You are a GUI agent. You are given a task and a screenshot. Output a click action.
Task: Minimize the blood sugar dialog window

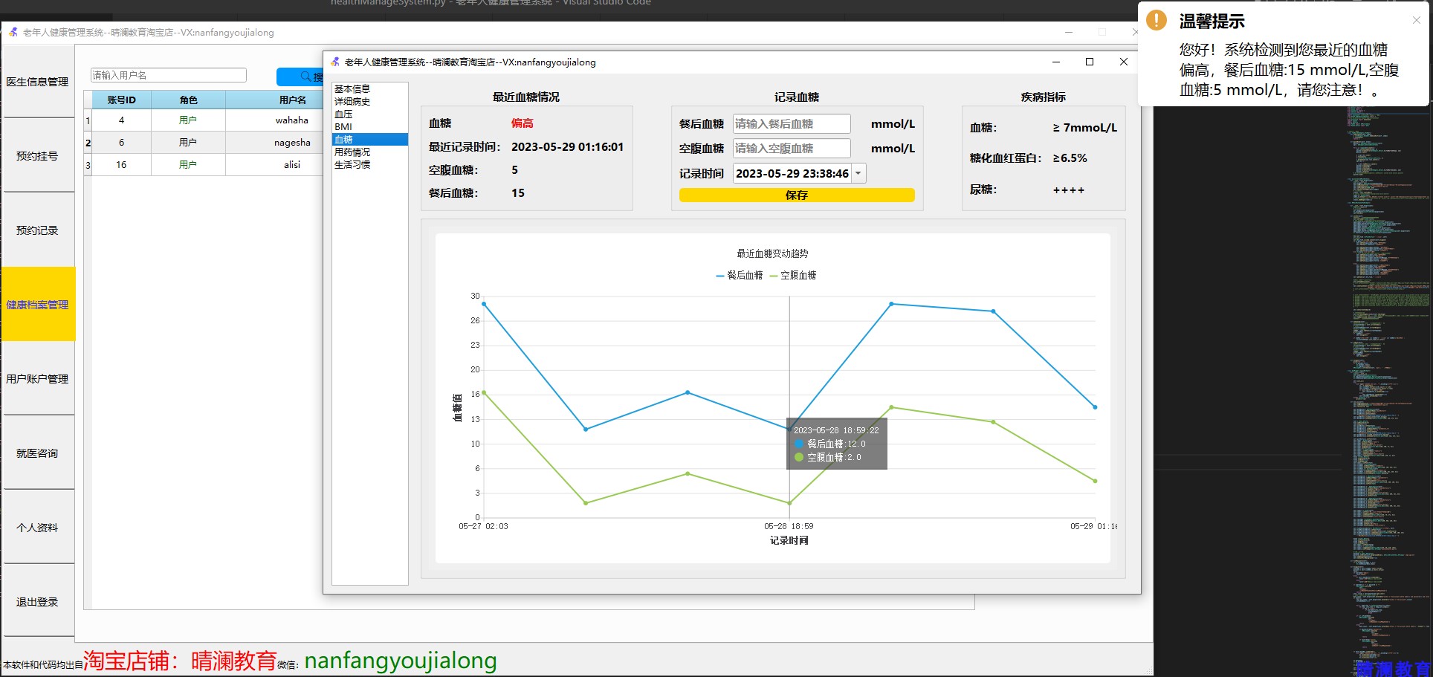[x=1056, y=62]
